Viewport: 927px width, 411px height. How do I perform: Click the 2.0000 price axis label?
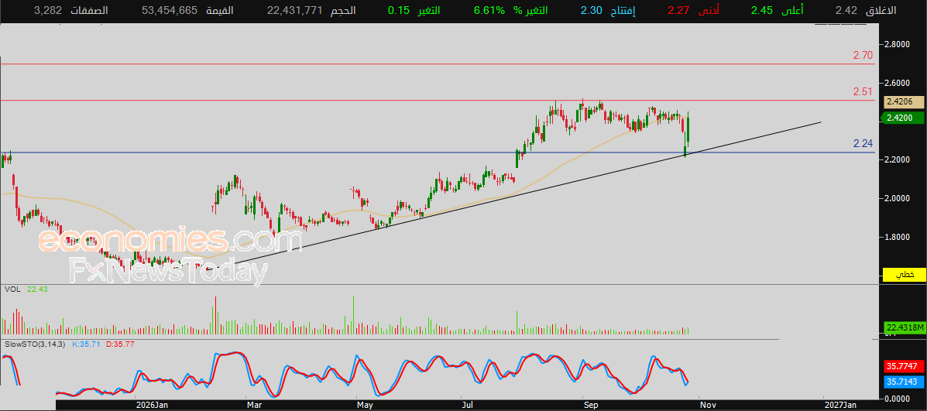click(897, 198)
